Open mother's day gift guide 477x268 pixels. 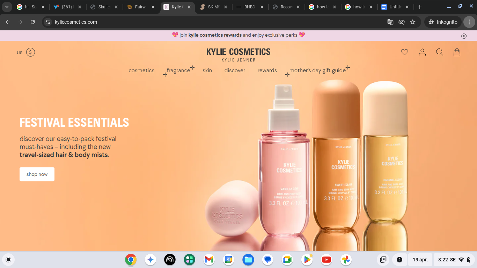(x=317, y=70)
